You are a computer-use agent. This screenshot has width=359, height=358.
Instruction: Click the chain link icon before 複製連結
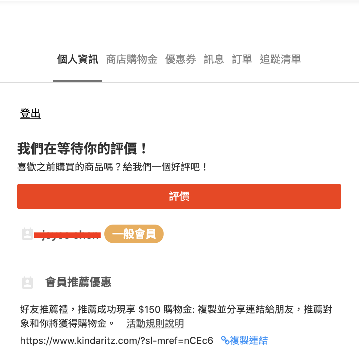[225, 340]
